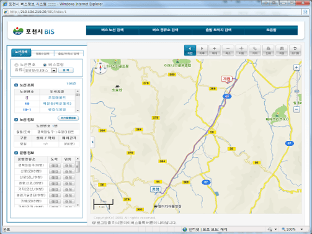The height and width of the screenshot is (234, 312).
Task: Click arrival button for first stop 경복대입구
Action: click(55, 166)
